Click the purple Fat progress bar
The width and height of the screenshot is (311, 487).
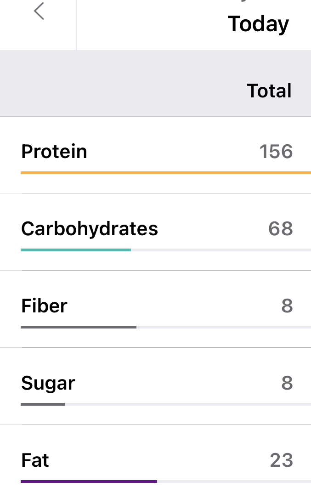point(89,481)
